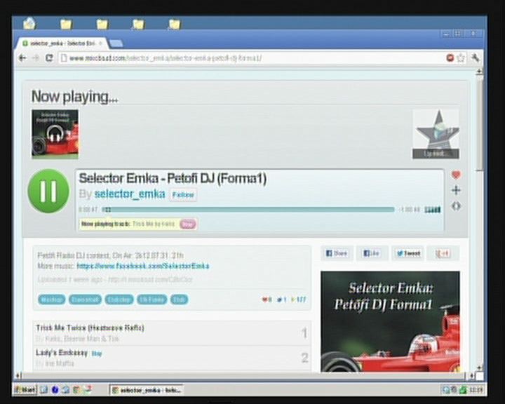The width and height of the screenshot is (505, 404).
Task: Select the first genre tag Mashup
Action: 51,299
